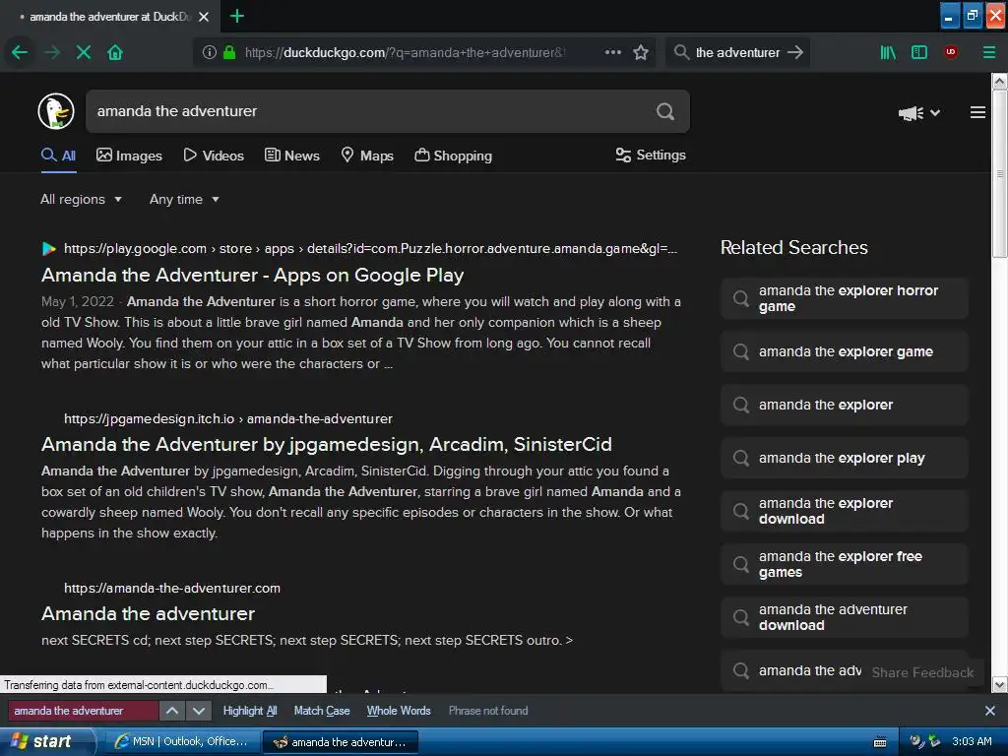Switch to the Maps tab

367,156
